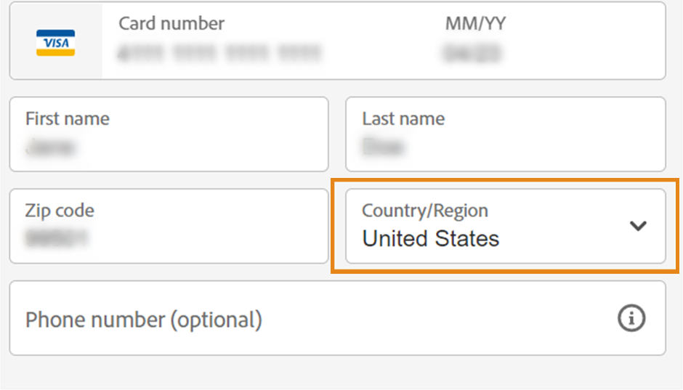This screenshot has width=683, height=390.
Task: Click the Visa card logo icon
Action: tap(56, 42)
